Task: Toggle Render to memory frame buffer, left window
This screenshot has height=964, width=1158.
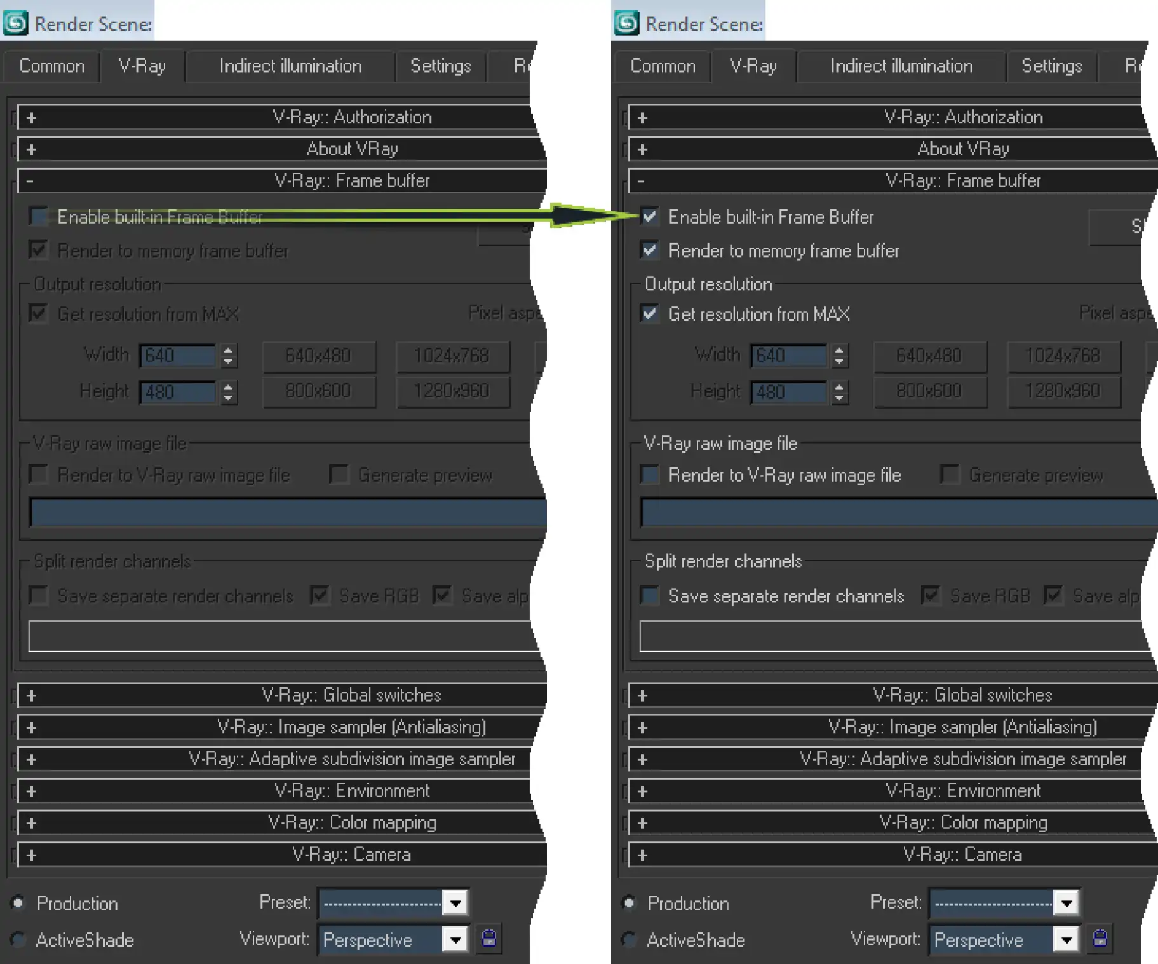Action: click(39, 250)
